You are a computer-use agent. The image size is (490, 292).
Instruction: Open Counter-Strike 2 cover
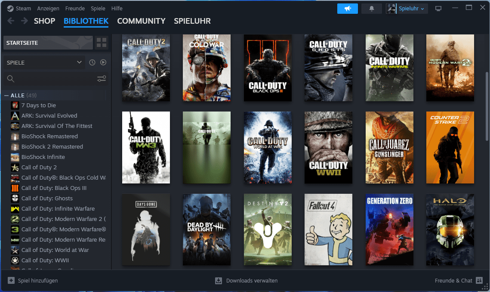point(450,147)
